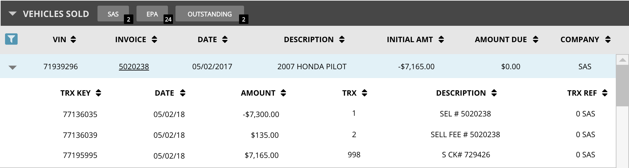Sort transactions by TRX KEY
Viewport: 629px width, 168px height.
(x=98, y=93)
